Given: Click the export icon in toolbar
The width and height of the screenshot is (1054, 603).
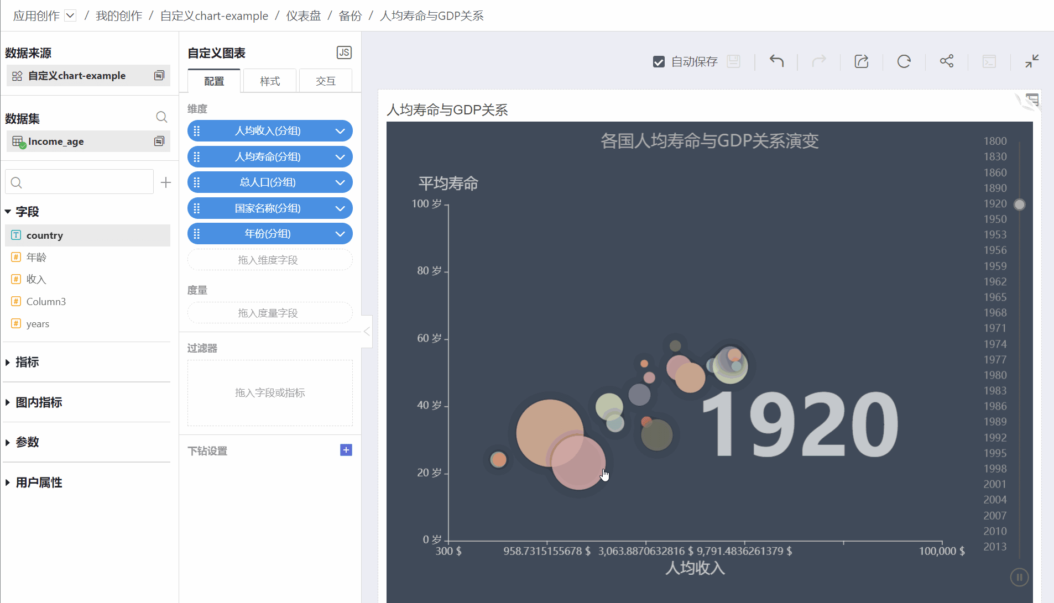Looking at the screenshot, I should click(x=861, y=61).
